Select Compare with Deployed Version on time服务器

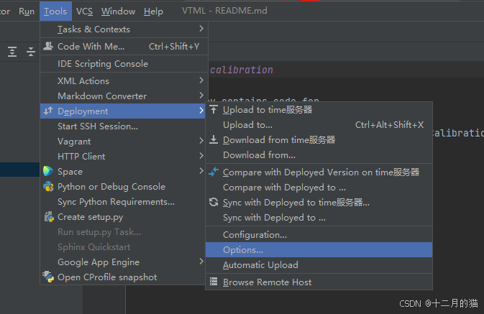tap(319, 172)
